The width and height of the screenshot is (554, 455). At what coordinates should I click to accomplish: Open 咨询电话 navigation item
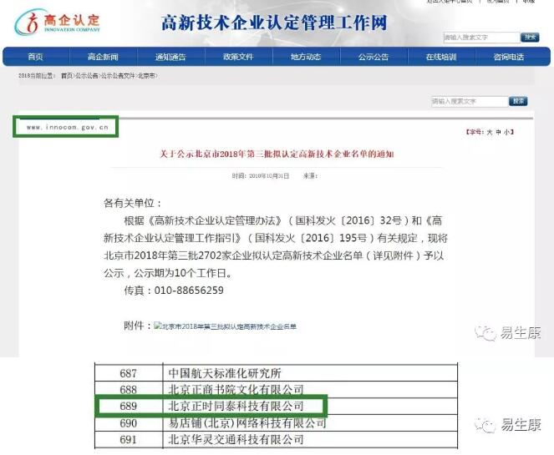click(508, 57)
